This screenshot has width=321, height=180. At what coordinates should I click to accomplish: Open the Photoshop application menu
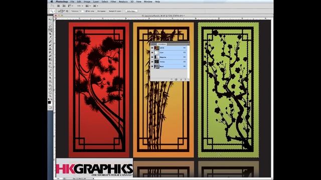(x=62, y=1)
